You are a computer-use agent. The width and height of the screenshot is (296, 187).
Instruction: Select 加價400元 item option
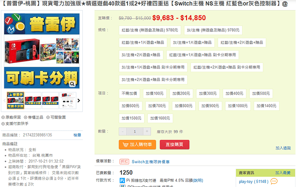click(235, 94)
